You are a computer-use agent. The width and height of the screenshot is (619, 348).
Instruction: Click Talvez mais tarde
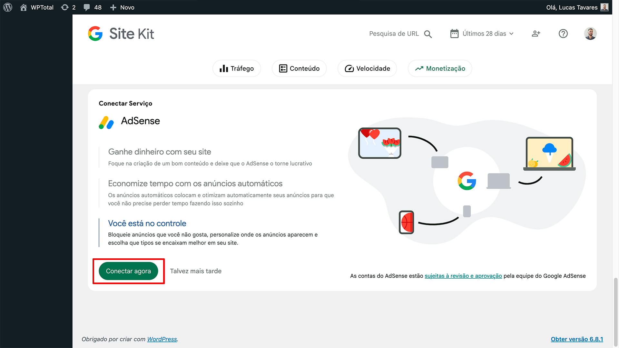click(x=196, y=271)
